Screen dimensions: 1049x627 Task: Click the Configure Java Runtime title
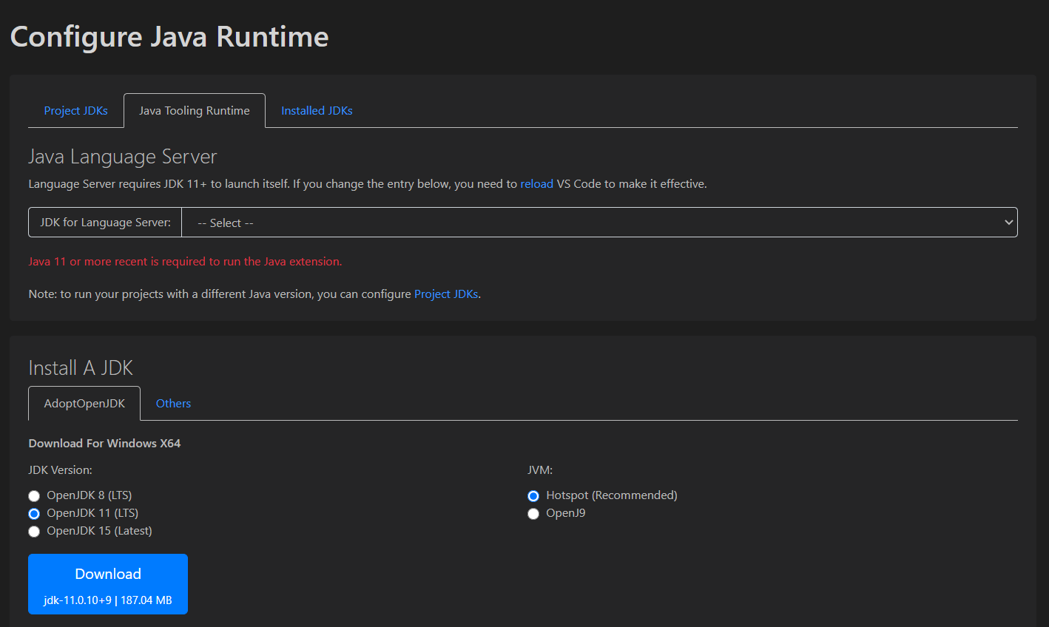click(169, 37)
